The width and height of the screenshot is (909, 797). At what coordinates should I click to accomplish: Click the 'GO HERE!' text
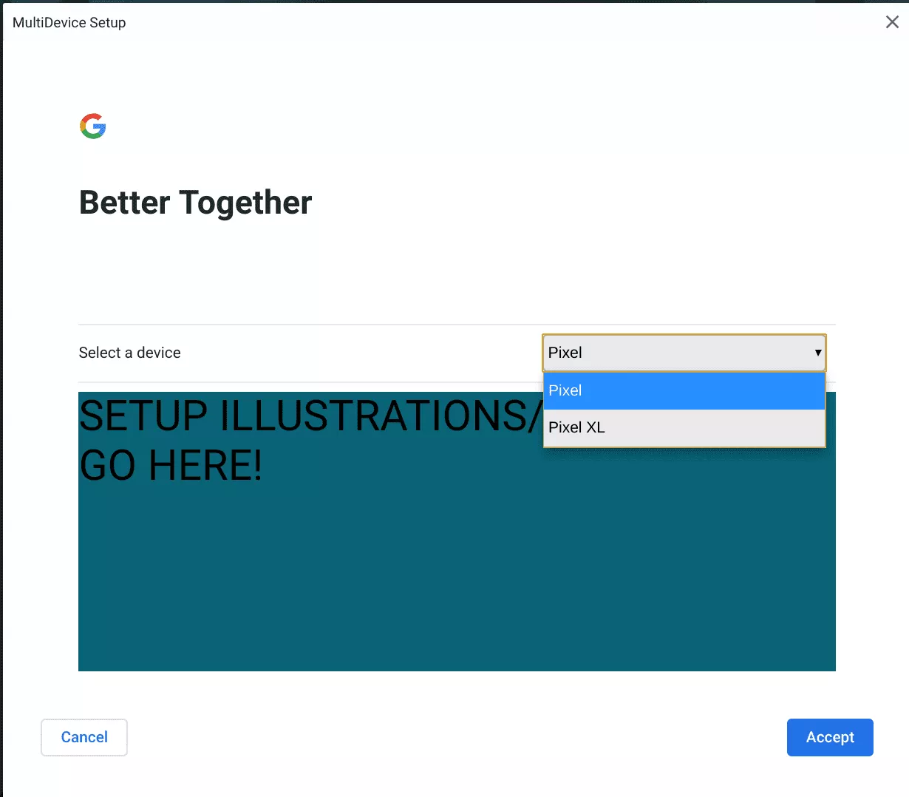click(171, 466)
